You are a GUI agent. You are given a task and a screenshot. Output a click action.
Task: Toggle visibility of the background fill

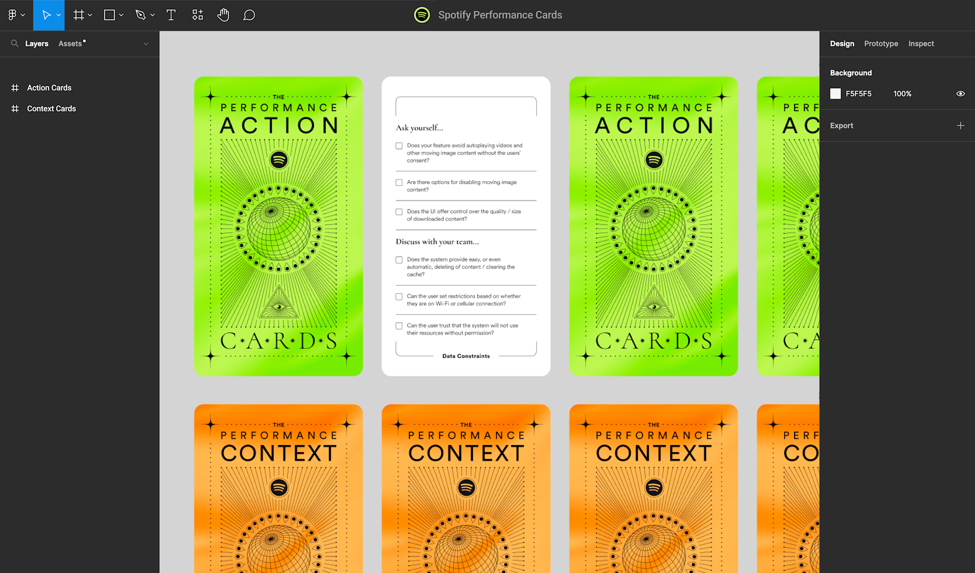960,93
